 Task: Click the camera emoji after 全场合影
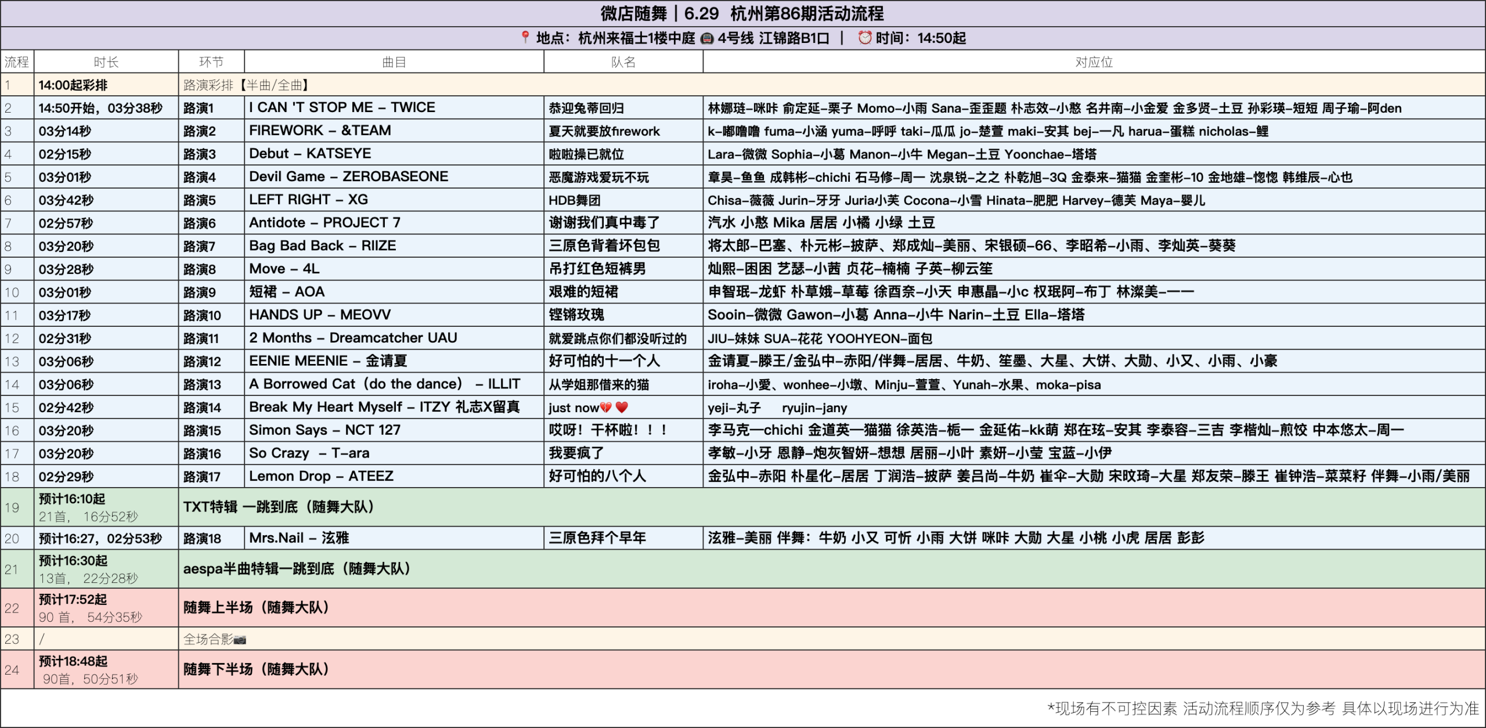tap(240, 639)
